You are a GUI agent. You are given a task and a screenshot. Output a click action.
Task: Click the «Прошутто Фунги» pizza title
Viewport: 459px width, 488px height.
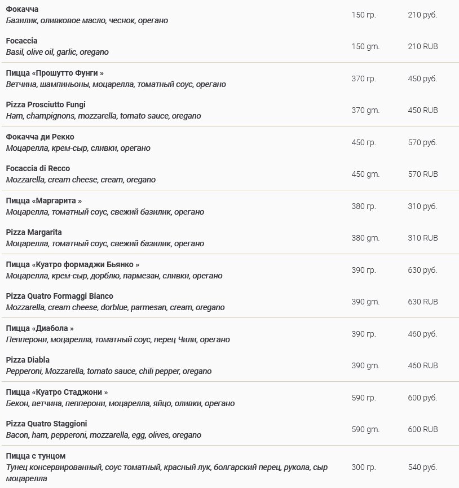55,73
